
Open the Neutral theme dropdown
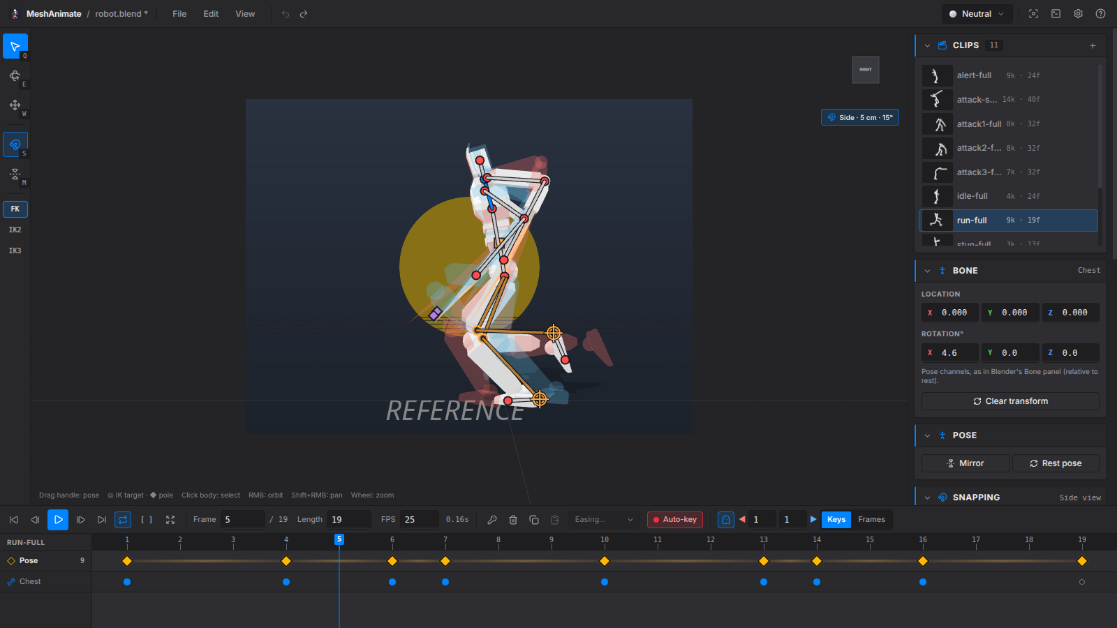point(977,14)
